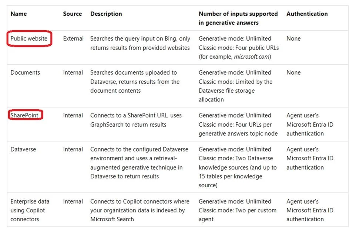Click the italic microsoft.com example text
353x232 pixels.
coord(252,57)
